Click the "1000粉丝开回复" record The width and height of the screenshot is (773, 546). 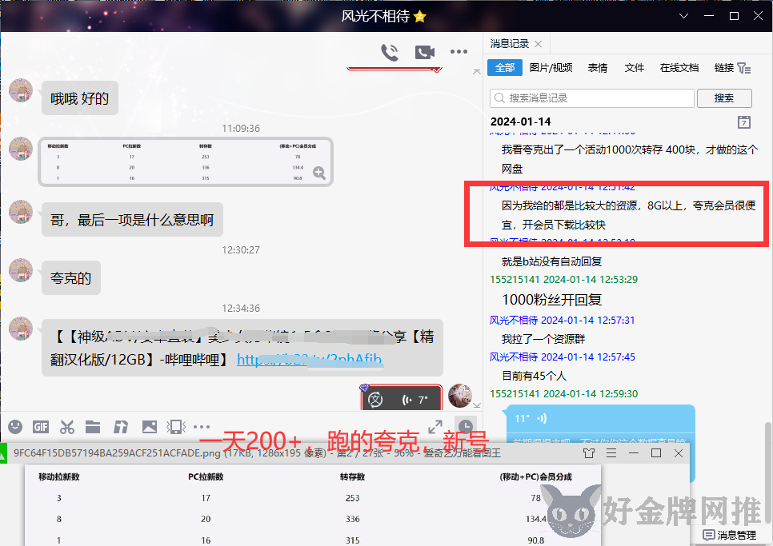click(x=551, y=300)
